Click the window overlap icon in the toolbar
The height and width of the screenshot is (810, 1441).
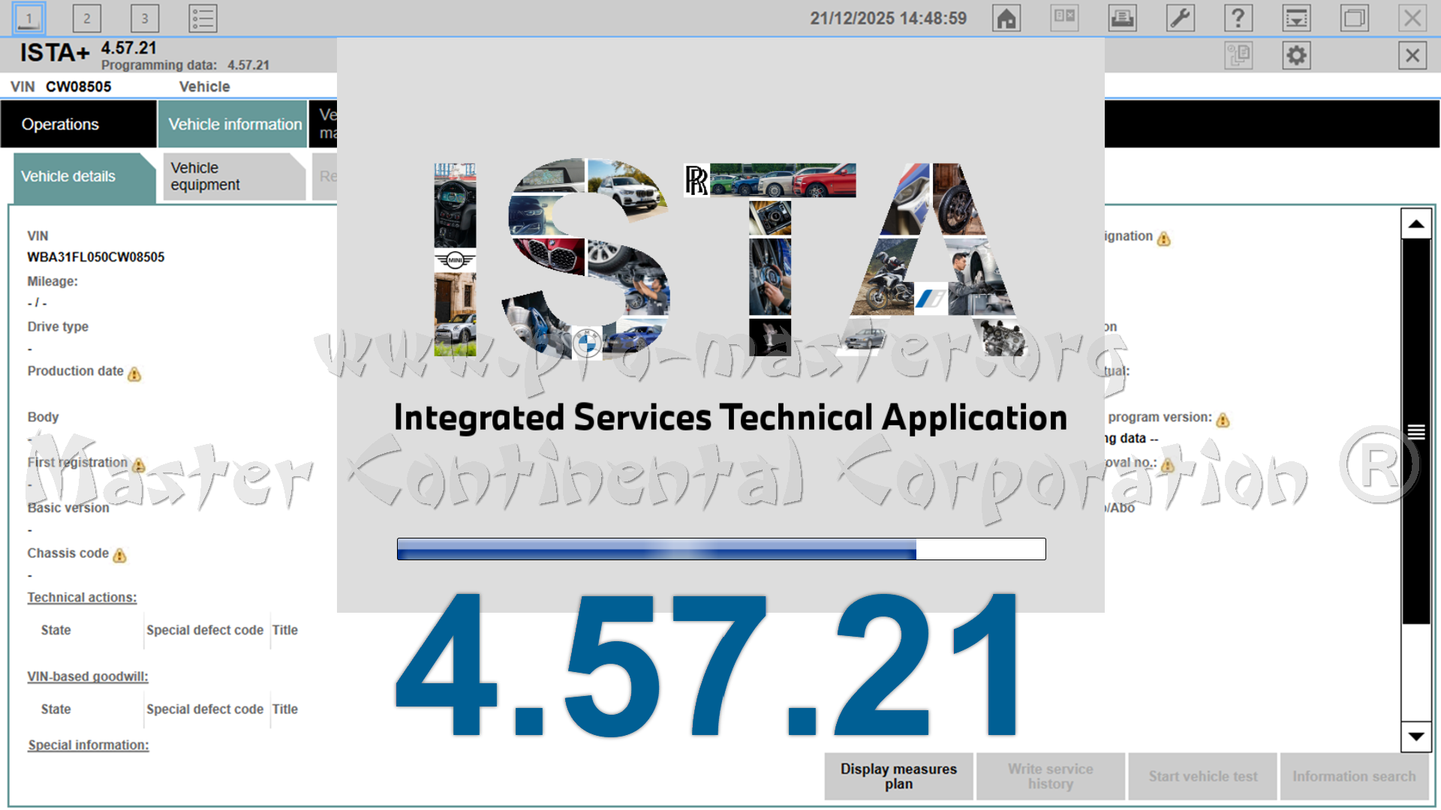[x=1355, y=19]
